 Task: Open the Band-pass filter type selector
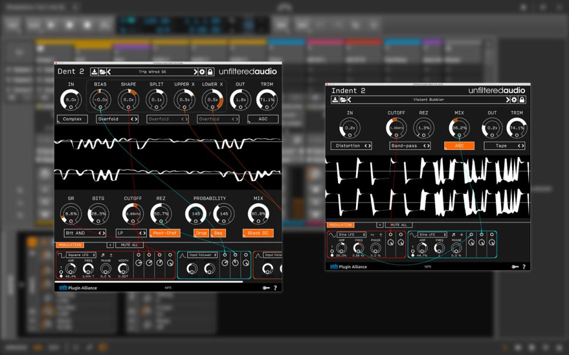pyautogui.click(x=409, y=146)
